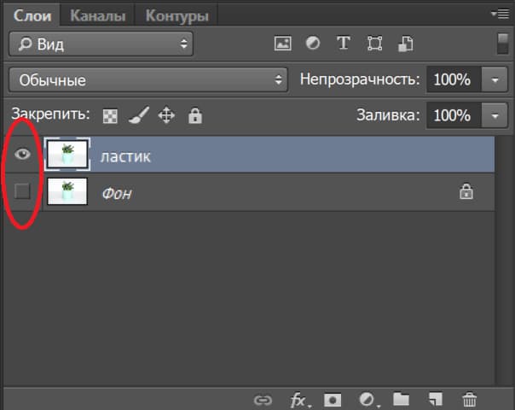Lock all padlock icon next to Закрепить
Screen dimensions: 515x410
click(x=195, y=115)
